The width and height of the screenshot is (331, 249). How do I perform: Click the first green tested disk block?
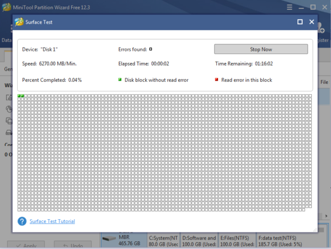[x=19, y=96]
